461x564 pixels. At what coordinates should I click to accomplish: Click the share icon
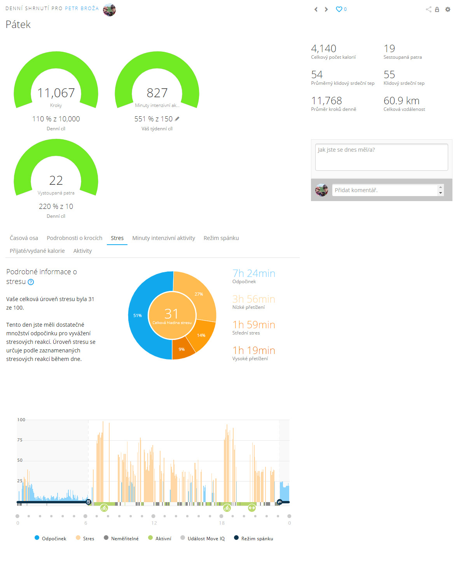point(428,9)
